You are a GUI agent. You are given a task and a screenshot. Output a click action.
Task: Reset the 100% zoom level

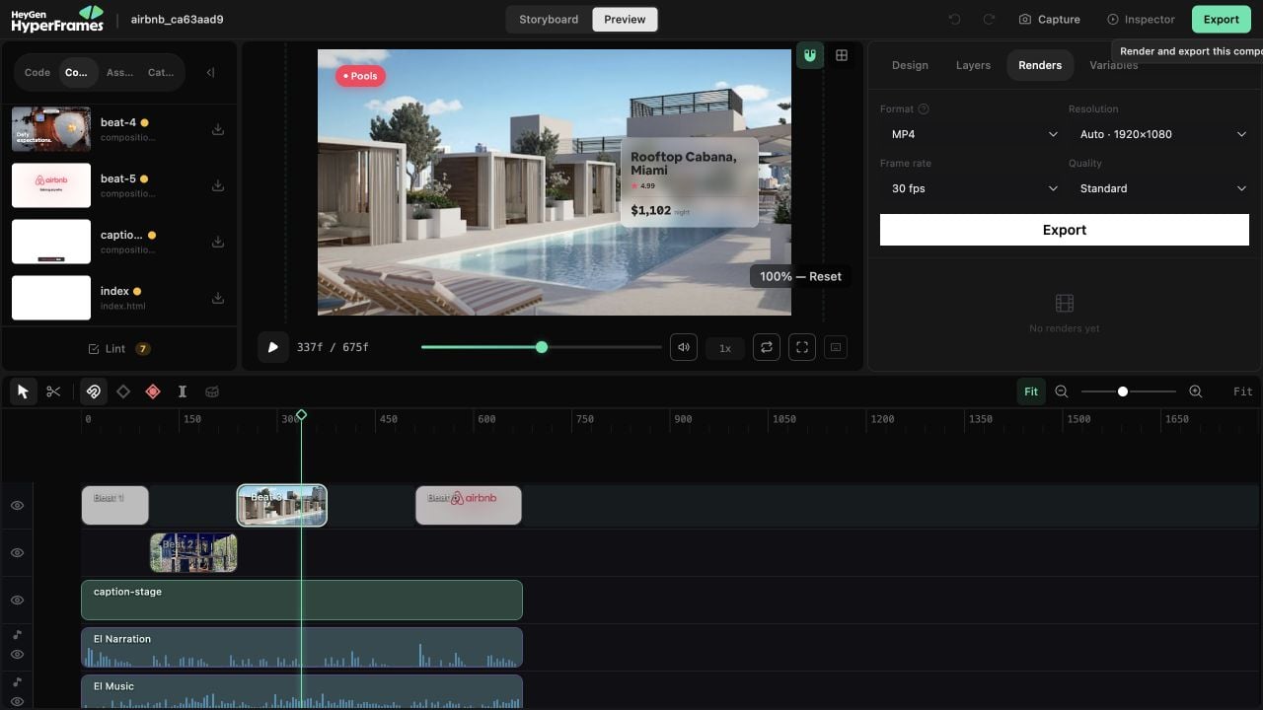click(x=800, y=277)
